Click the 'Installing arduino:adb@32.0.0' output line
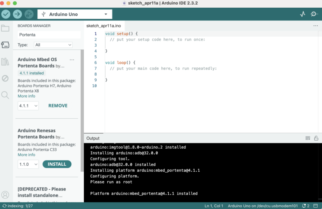 124,153
